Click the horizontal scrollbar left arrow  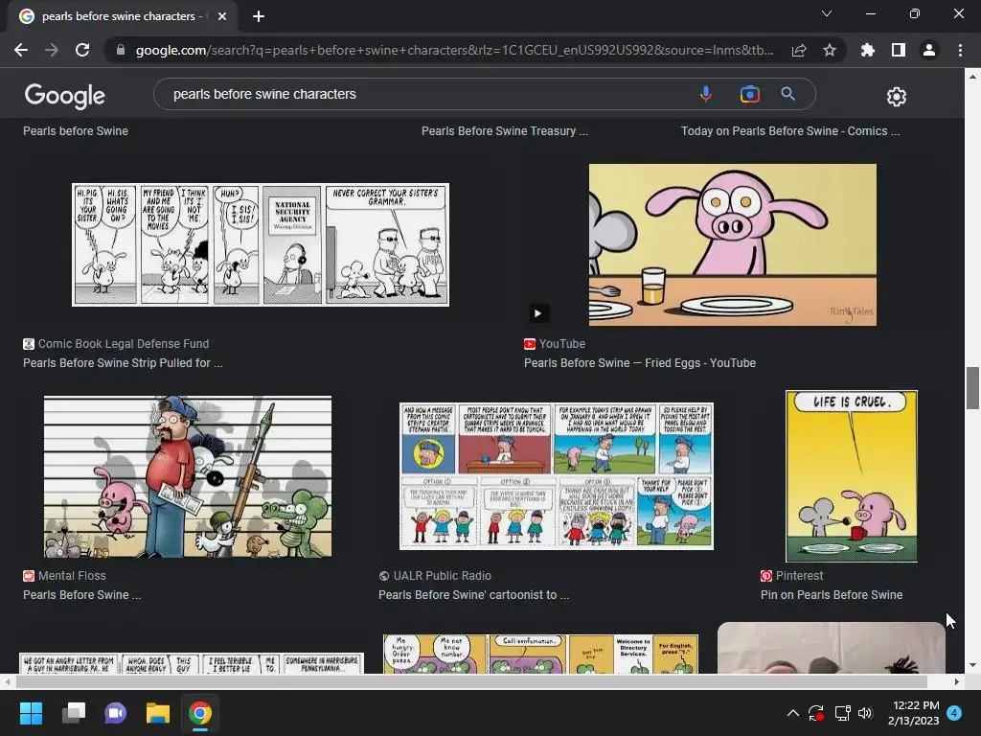[7, 681]
